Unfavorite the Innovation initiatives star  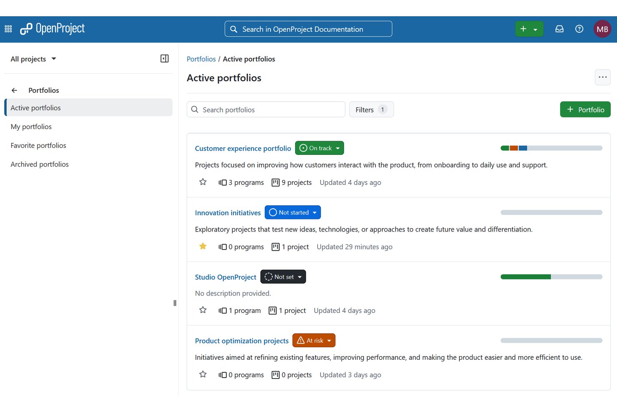[x=203, y=246]
